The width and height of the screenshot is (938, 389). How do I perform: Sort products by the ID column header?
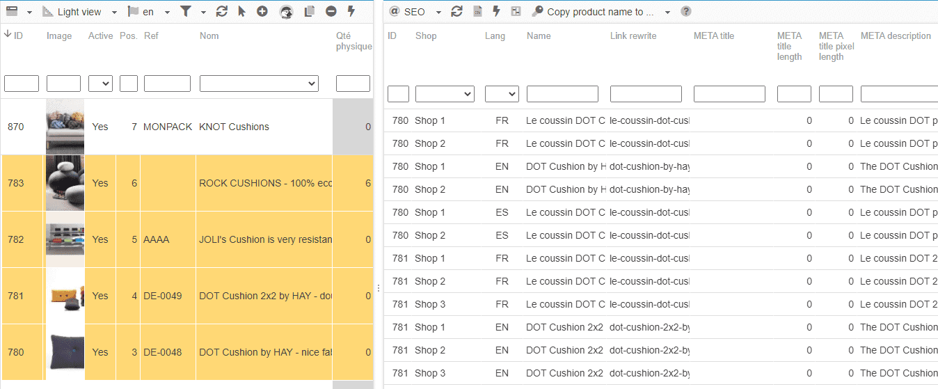tap(14, 35)
